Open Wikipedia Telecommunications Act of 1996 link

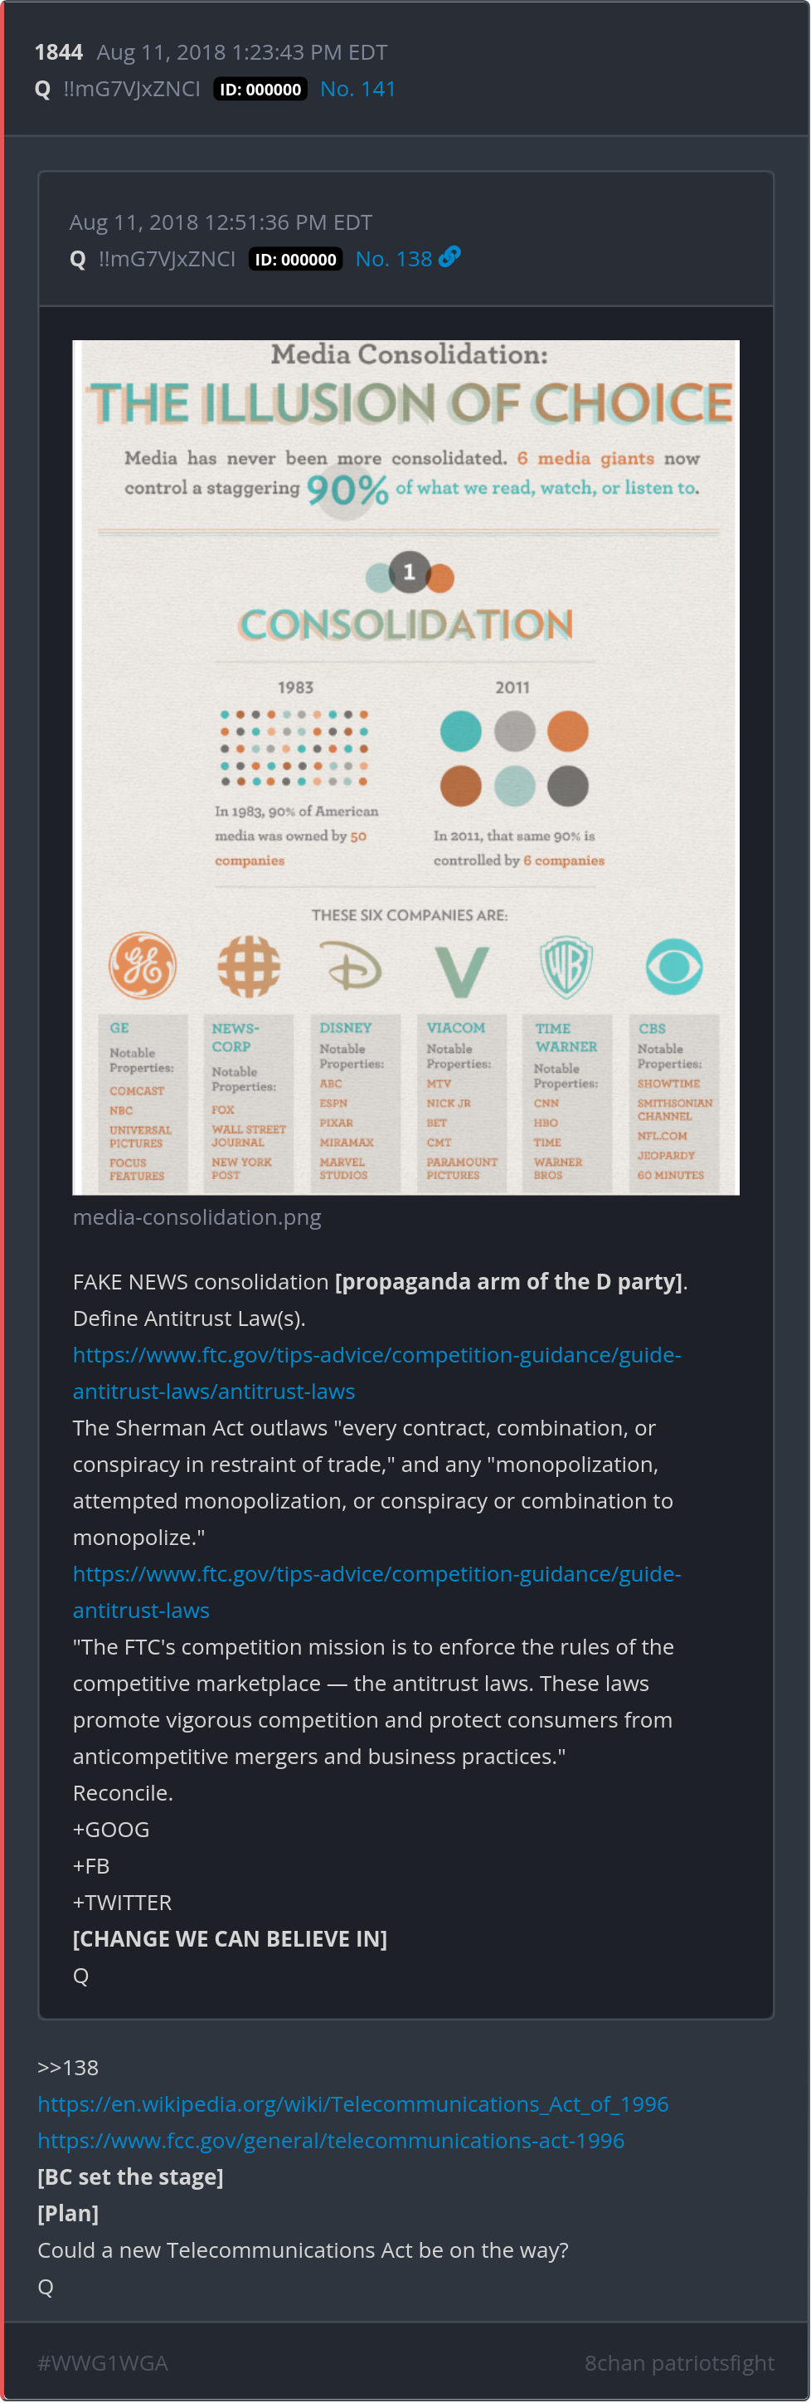353,2103
